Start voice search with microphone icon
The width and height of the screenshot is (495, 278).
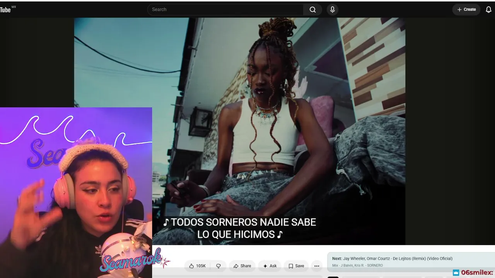click(x=332, y=10)
